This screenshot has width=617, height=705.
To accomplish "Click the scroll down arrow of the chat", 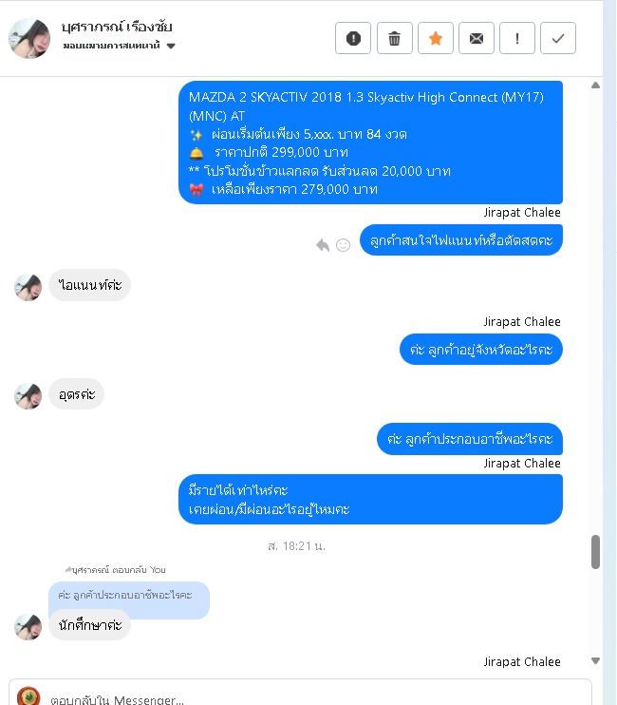I will pos(595,660).
